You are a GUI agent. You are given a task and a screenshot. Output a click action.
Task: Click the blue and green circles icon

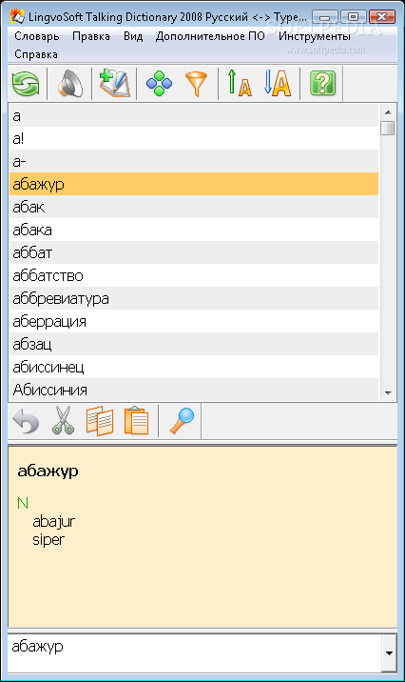tap(160, 84)
